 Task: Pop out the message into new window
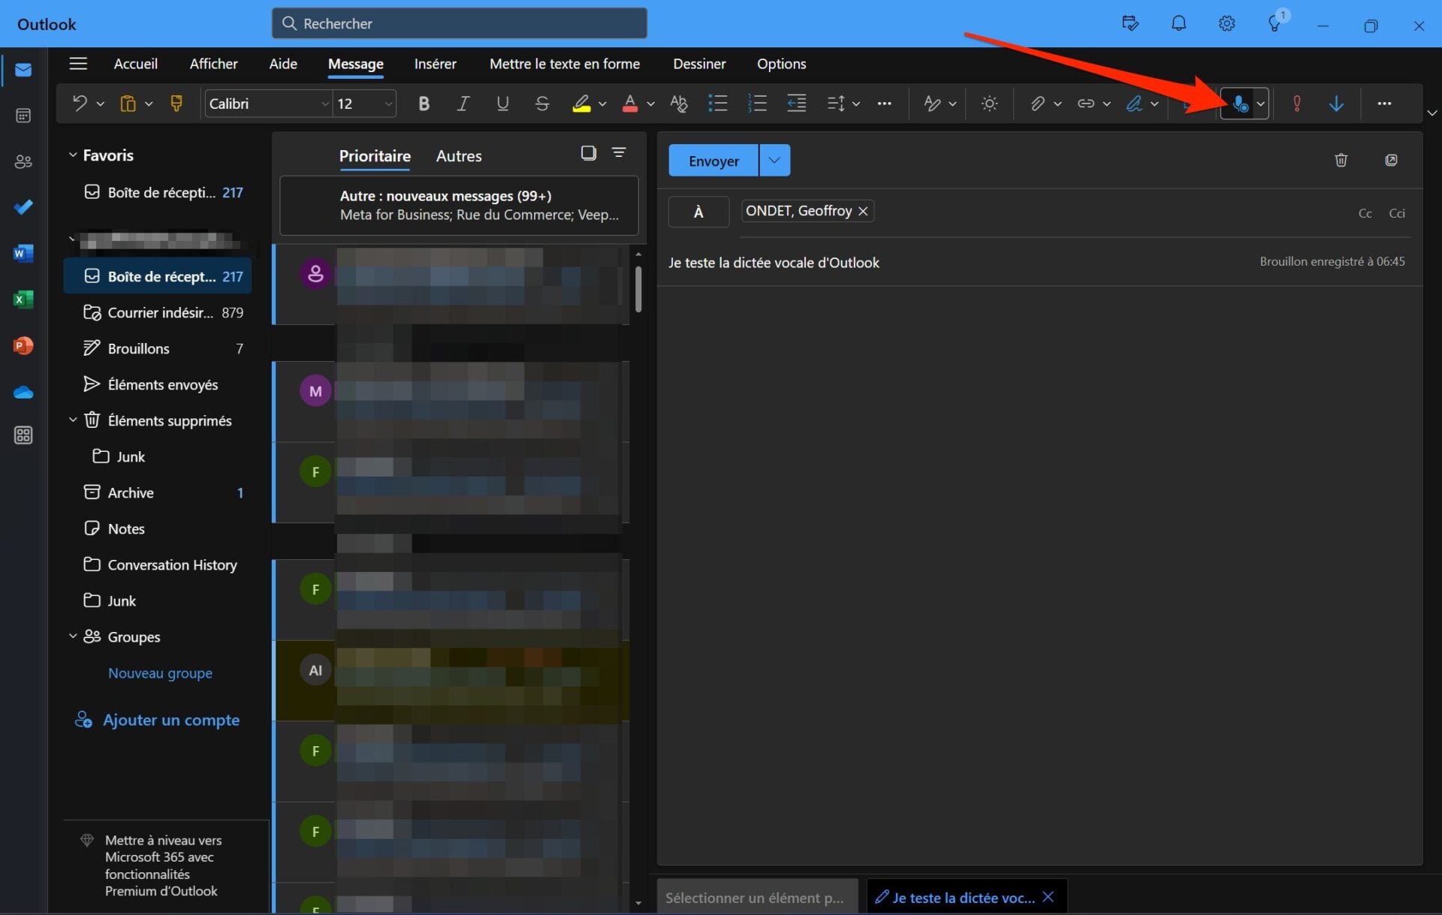click(1391, 160)
